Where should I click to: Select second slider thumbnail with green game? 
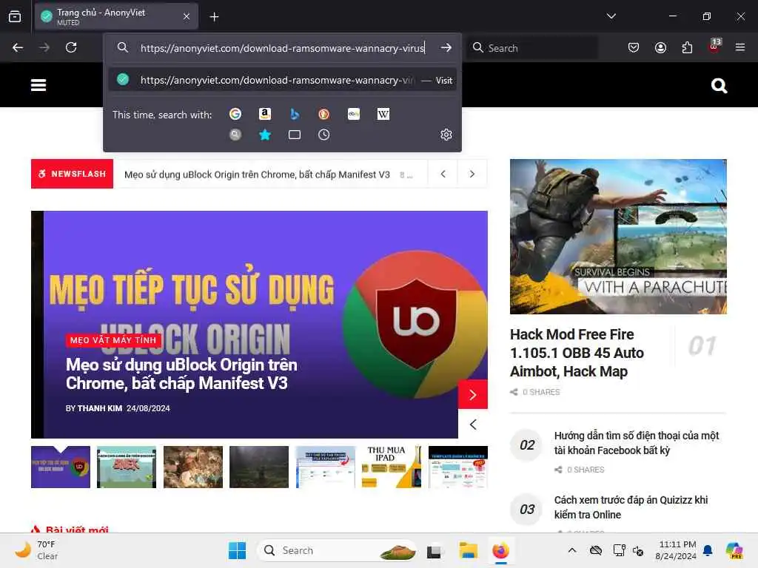tap(127, 467)
